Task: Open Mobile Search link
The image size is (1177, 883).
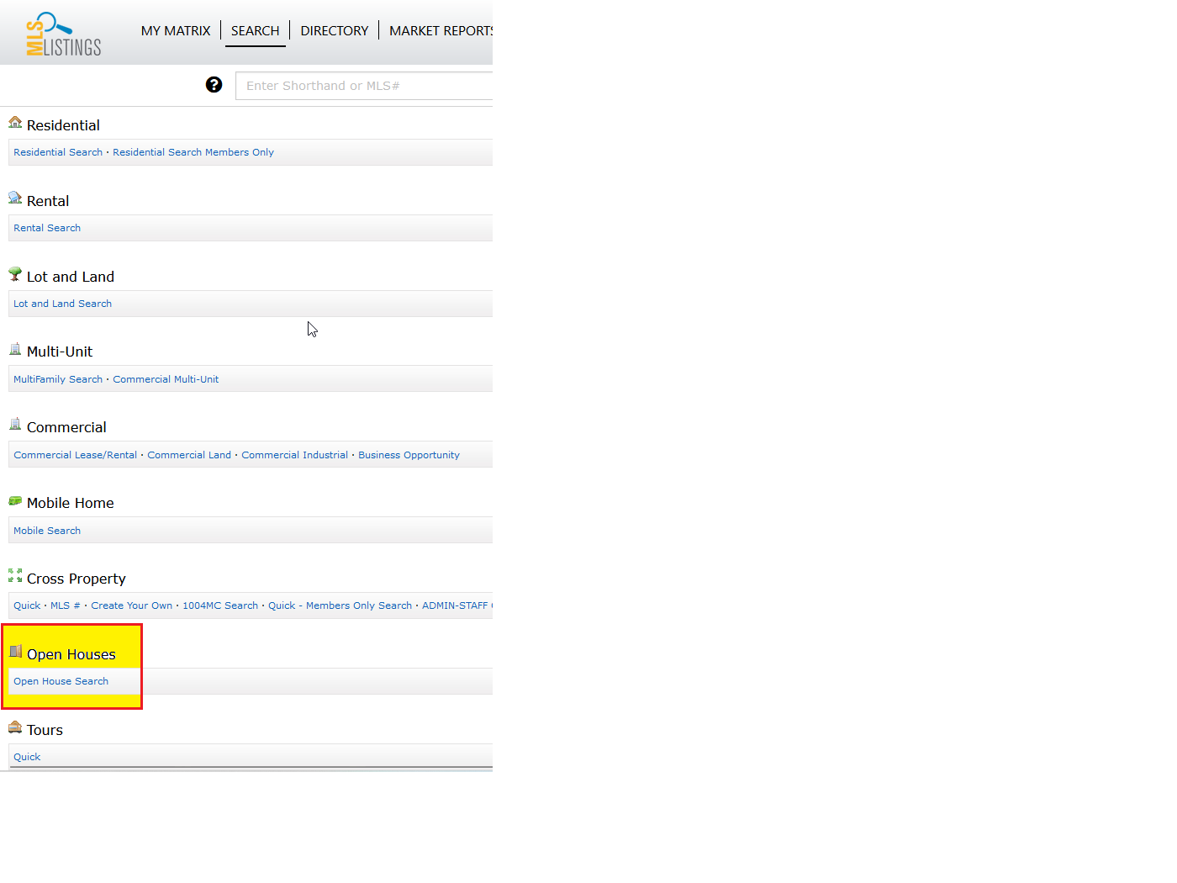Action: click(47, 531)
